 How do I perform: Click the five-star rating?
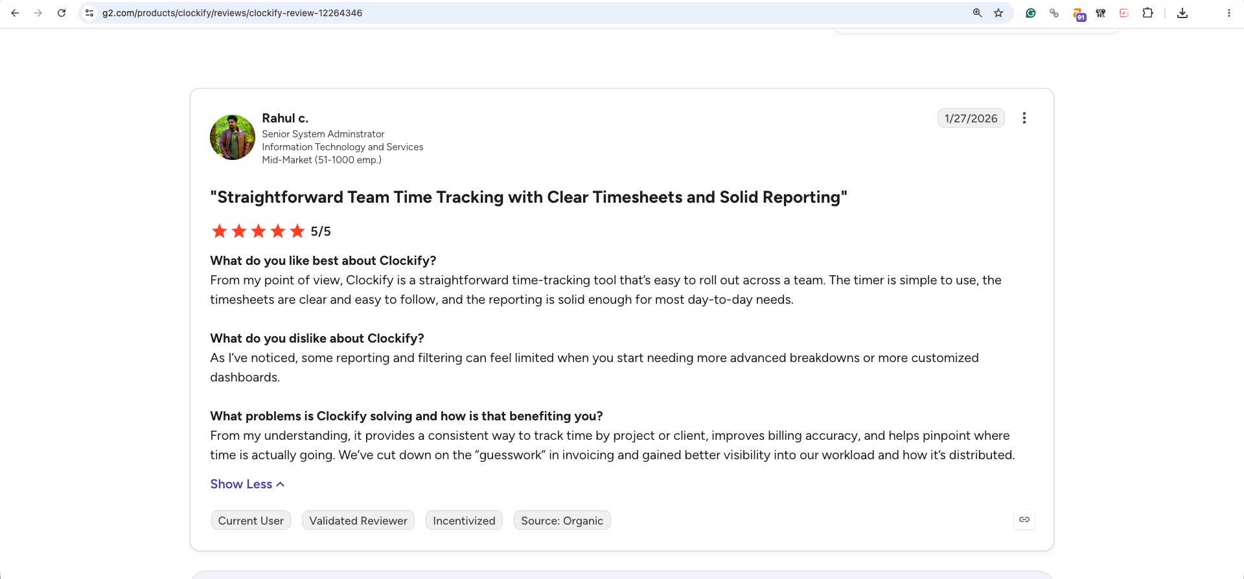click(258, 231)
